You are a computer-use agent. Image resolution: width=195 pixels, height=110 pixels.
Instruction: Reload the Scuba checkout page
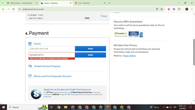coord(13,9)
